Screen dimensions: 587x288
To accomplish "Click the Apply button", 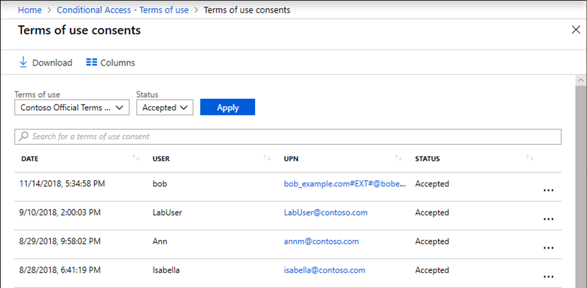I will [228, 107].
